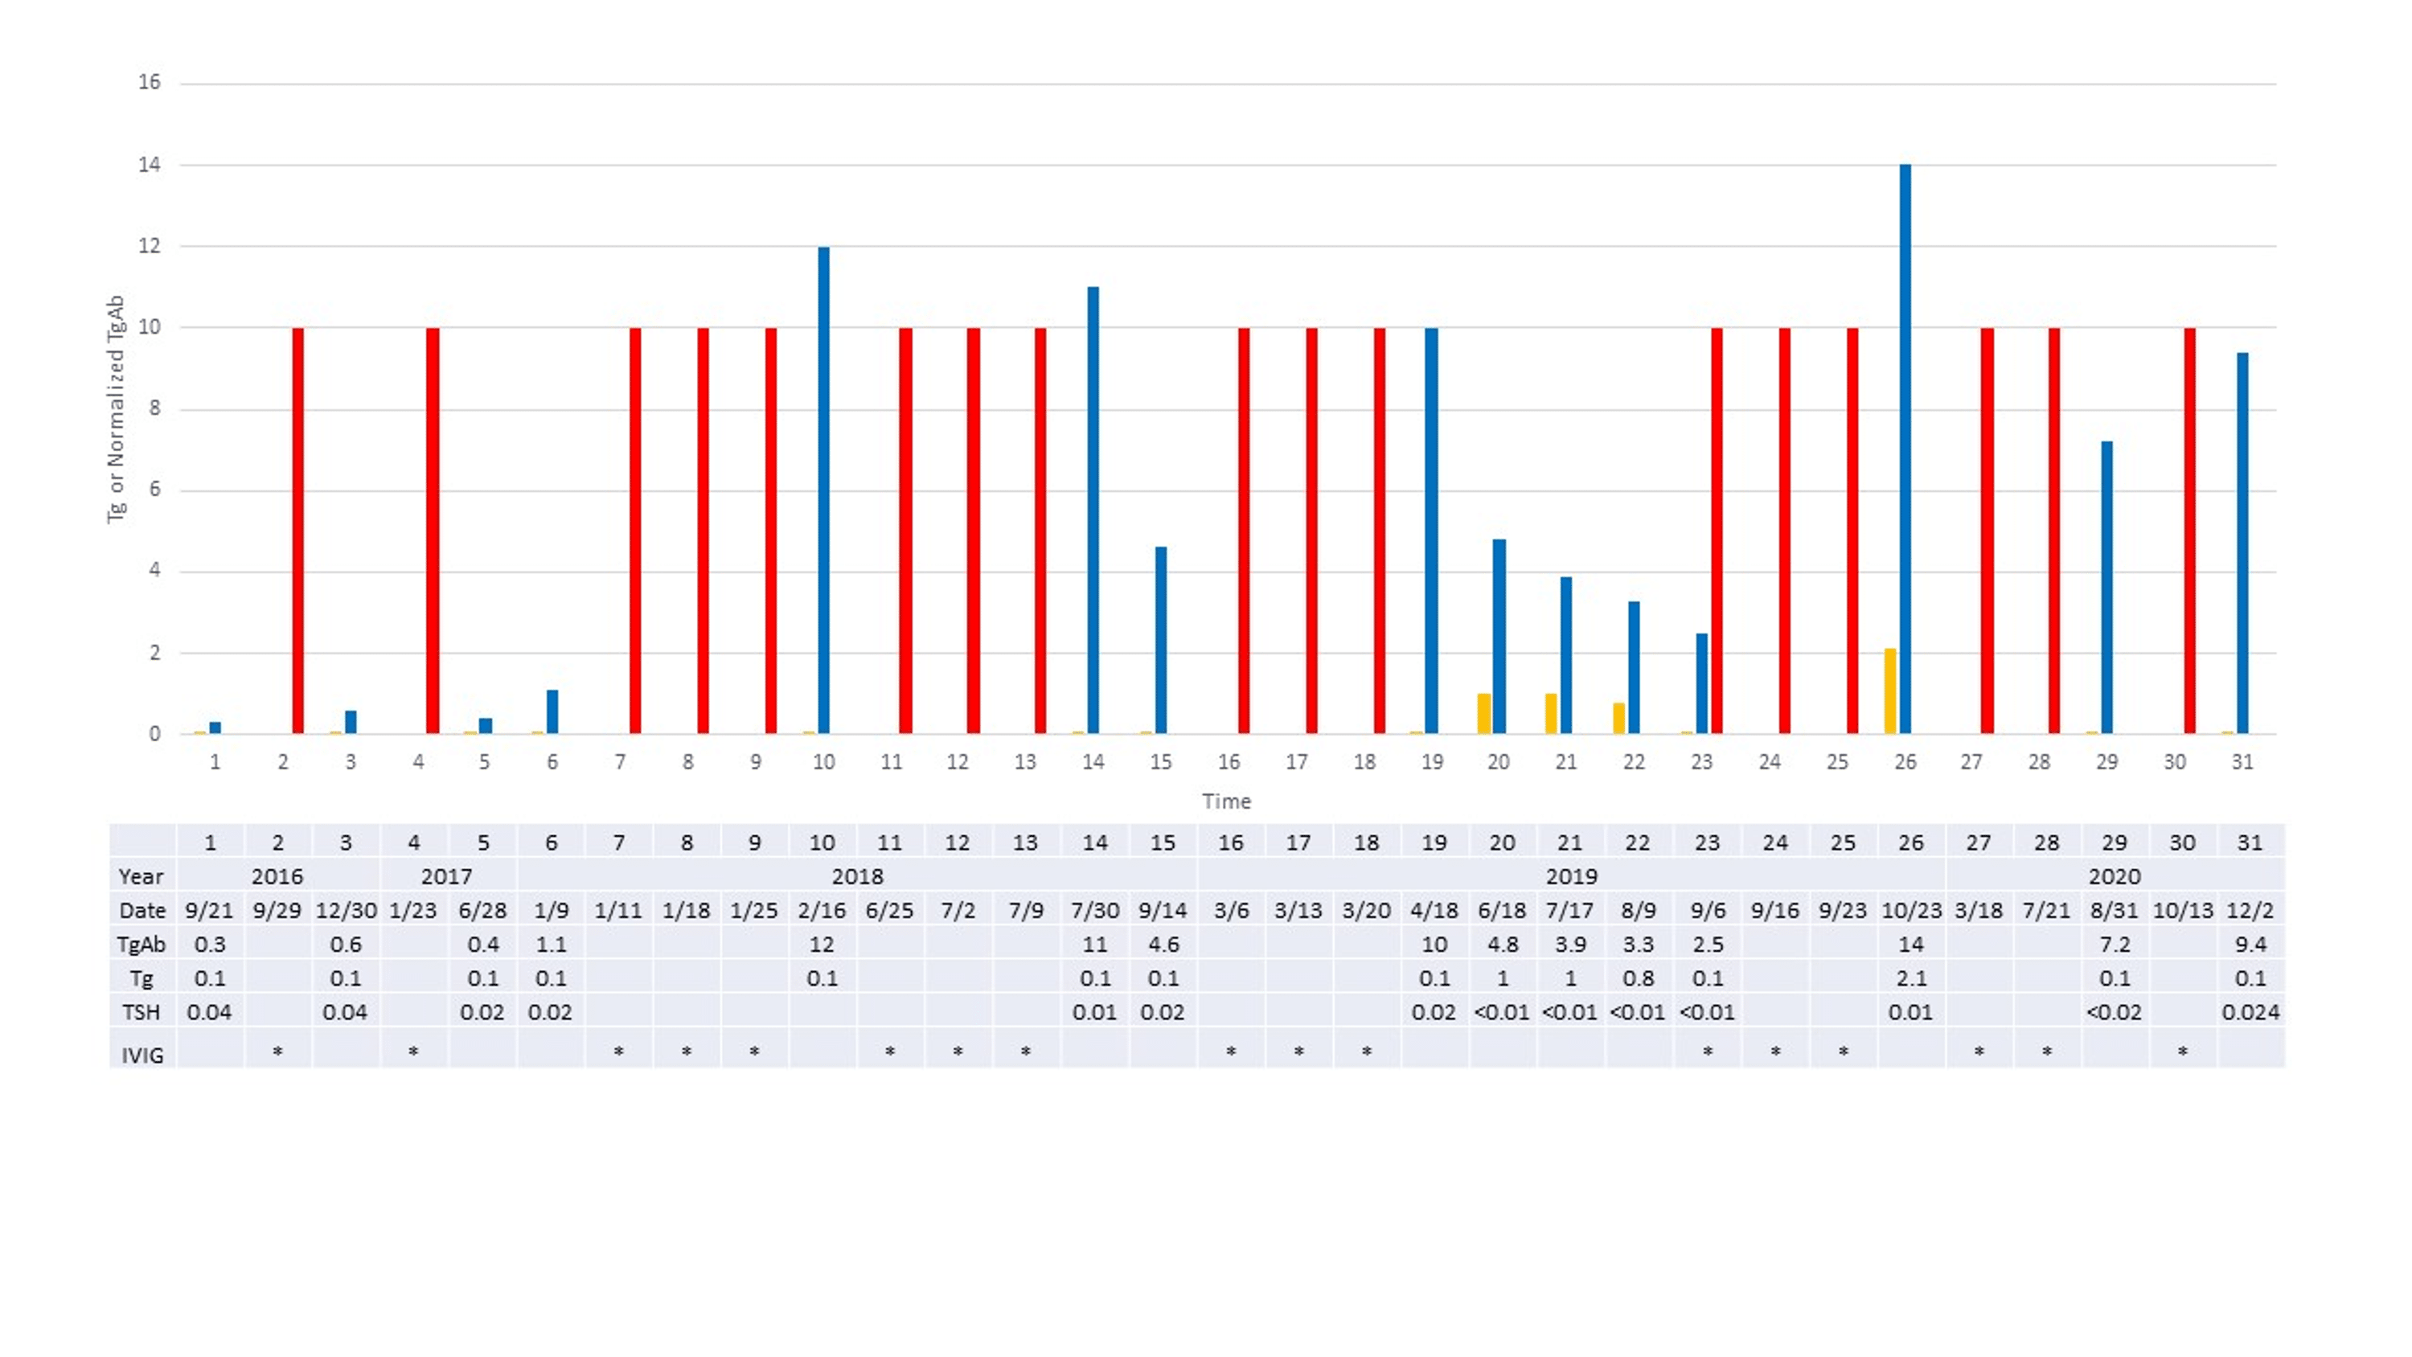Click the year 2018 table cell
The width and height of the screenshot is (2412, 1357).
857,876
